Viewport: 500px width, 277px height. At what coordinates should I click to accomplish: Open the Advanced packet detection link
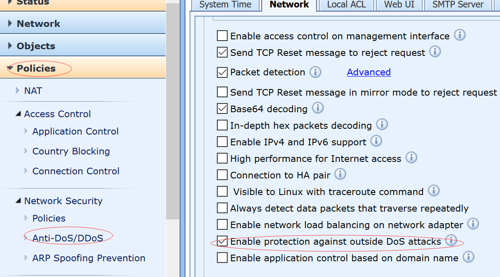pyautogui.click(x=369, y=72)
